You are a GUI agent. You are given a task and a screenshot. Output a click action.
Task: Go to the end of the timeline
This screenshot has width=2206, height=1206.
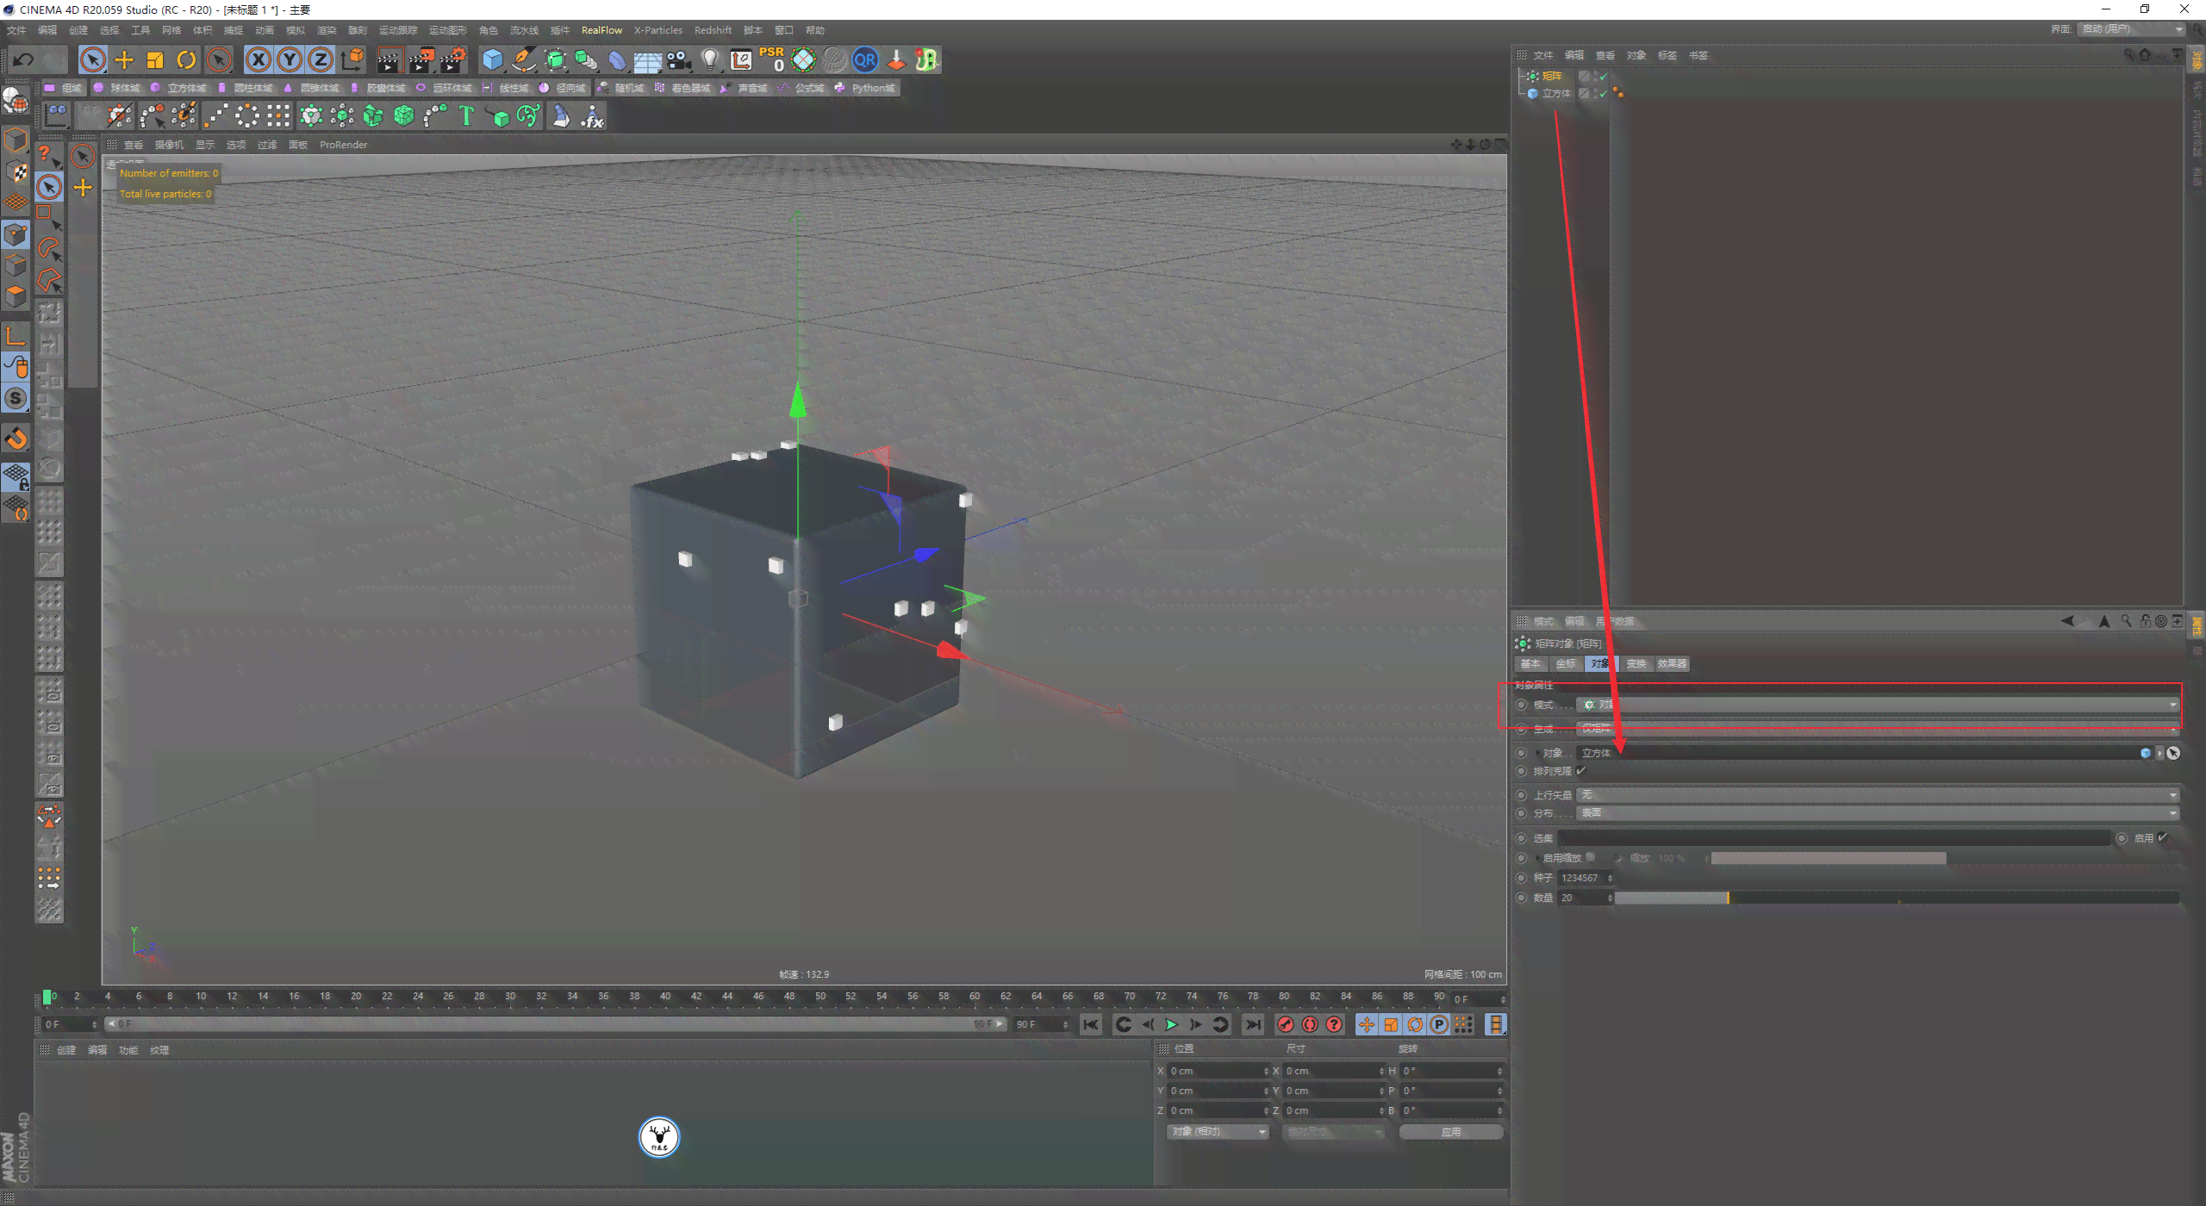(x=1253, y=1024)
